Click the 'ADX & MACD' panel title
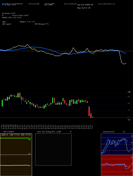Screen dimensions: 133x176 point(9,132)
